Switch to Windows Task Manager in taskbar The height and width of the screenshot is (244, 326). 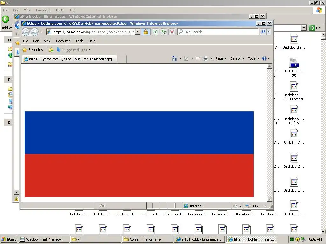pos(44,239)
